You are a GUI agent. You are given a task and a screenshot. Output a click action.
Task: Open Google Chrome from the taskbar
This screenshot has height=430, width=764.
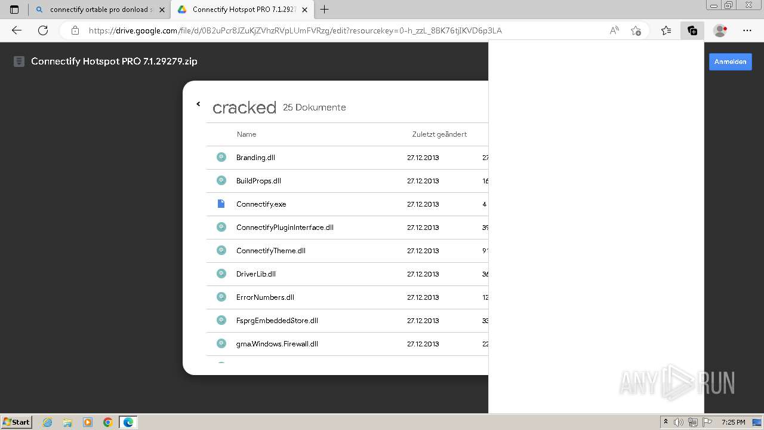coord(108,422)
